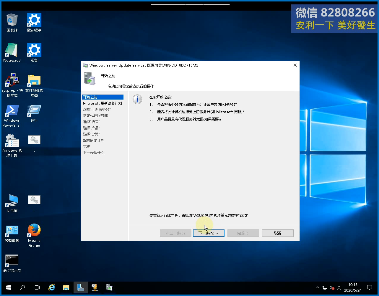Open Mozilla Firefox desktop shortcut

(x=34, y=235)
